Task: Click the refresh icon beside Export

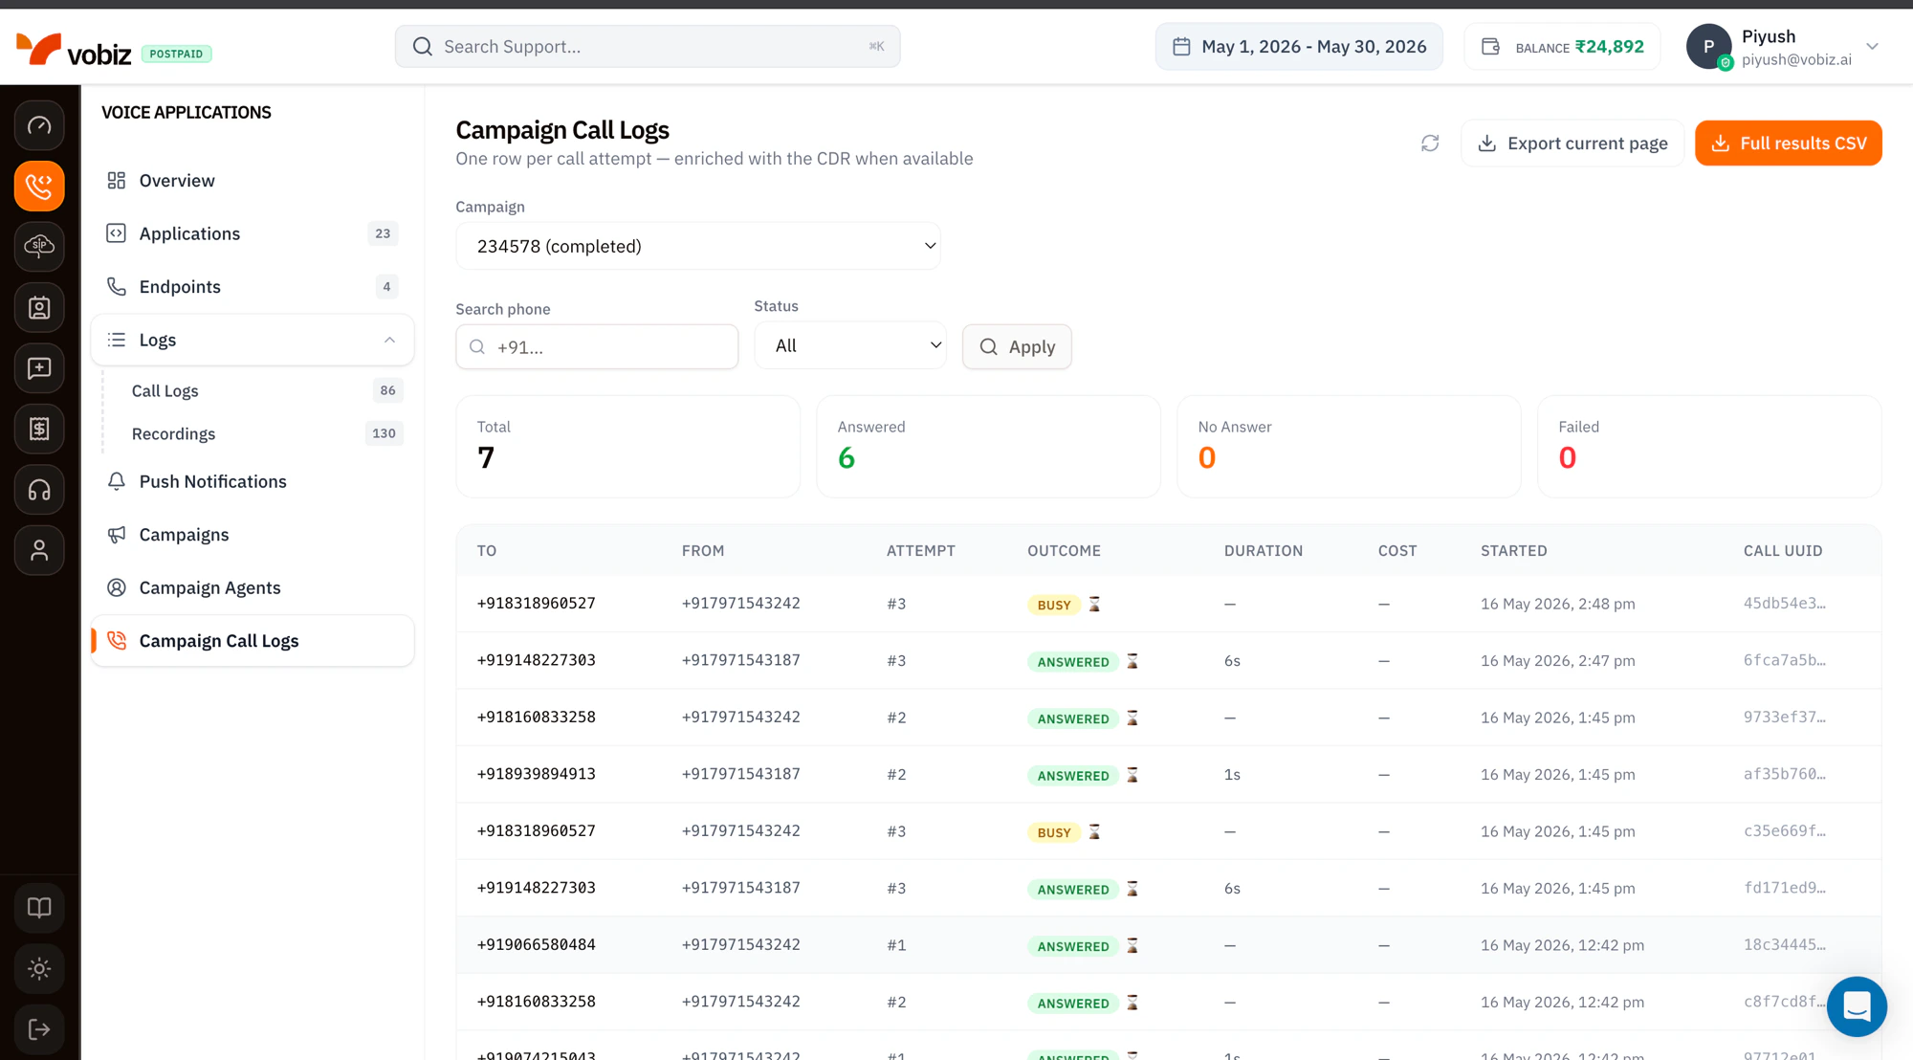Action: (x=1430, y=143)
